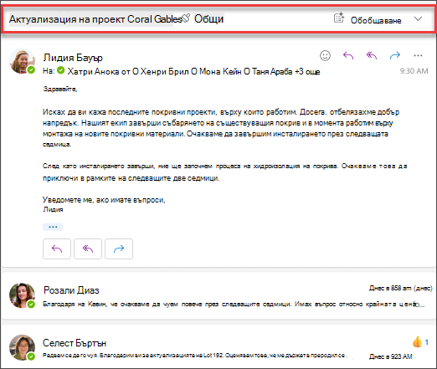Click Розали Диаз message preview text
The height and width of the screenshot is (369, 437).
pyautogui.click(x=234, y=304)
